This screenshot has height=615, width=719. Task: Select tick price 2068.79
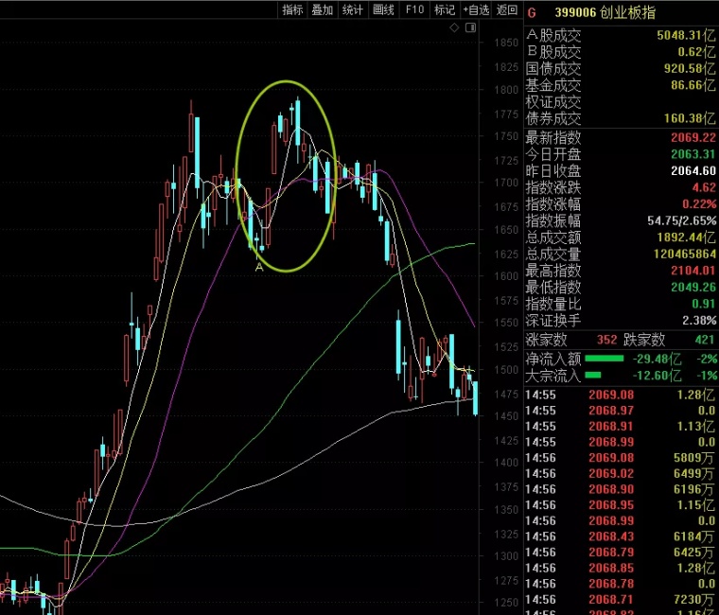611,553
